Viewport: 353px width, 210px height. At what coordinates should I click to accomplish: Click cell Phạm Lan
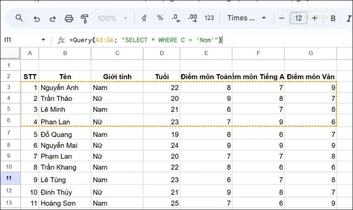[x=65, y=156]
